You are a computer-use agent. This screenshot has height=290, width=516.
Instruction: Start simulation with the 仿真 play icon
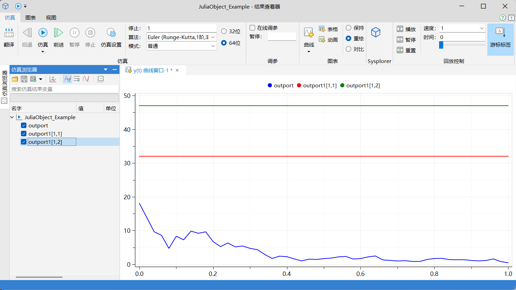(43, 33)
